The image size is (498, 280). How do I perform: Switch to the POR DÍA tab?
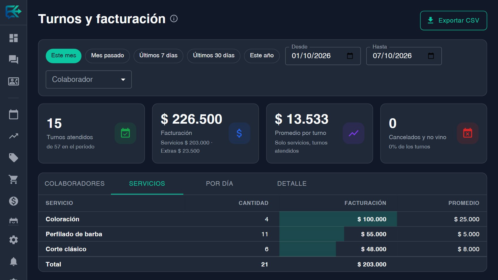[220, 183]
